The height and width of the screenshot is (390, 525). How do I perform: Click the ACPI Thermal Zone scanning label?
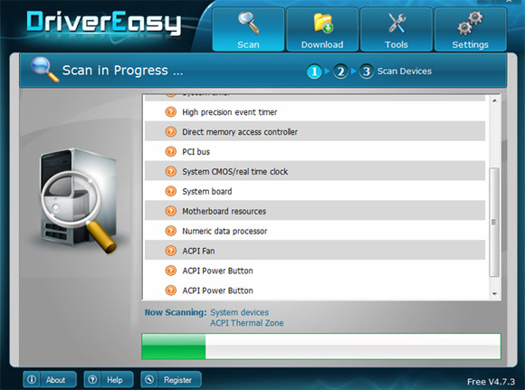247,323
